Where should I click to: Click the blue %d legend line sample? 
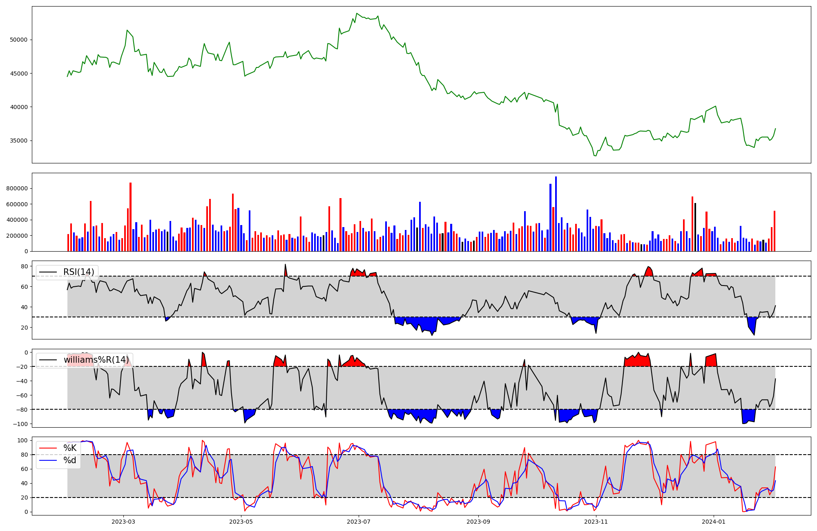coord(48,460)
